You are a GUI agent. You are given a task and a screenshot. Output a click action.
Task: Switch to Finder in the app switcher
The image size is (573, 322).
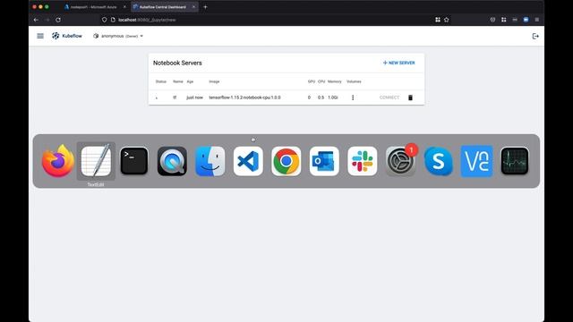[210, 161]
